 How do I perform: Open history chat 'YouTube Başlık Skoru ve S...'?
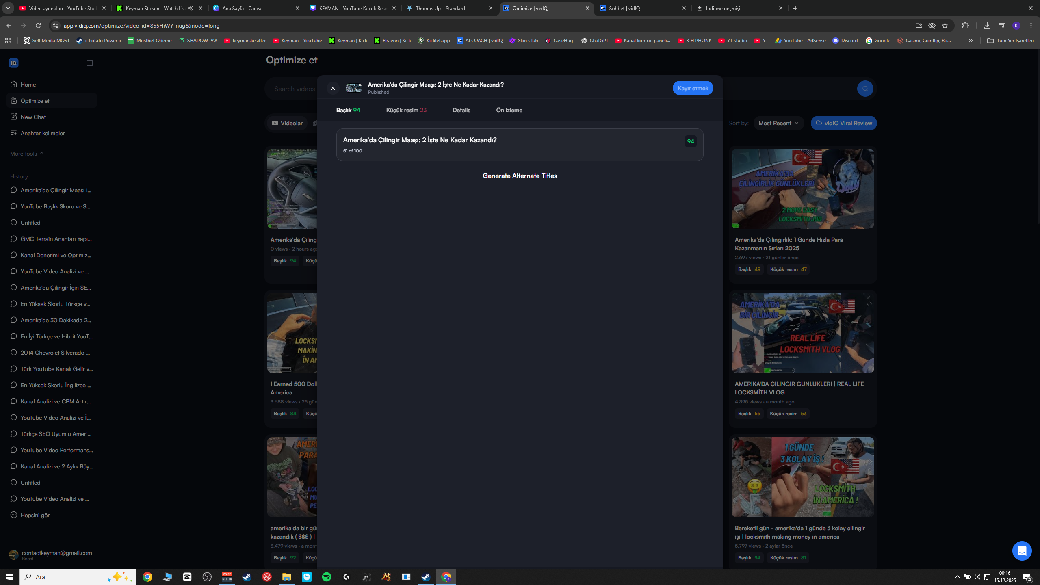(52, 206)
